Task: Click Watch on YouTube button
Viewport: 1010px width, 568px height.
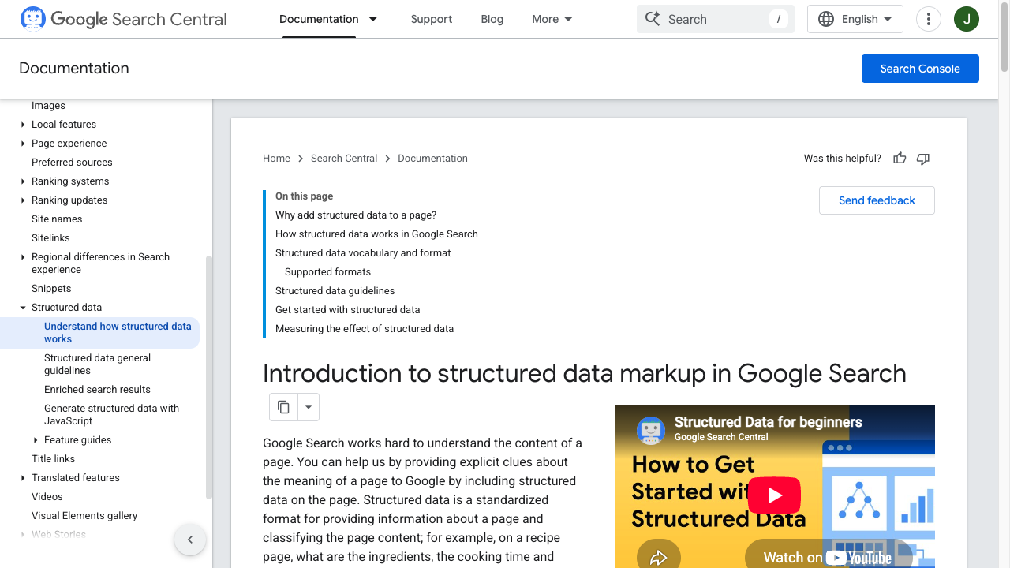Action: pyautogui.click(x=827, y=556)
